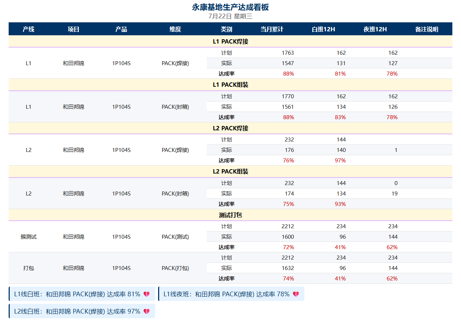Image resolution: width=461 pixels, height=324 pixels.
Task: Open the L2线白班 PACK(焊接) 达成率 97% alert card
Action: [82, 311]
